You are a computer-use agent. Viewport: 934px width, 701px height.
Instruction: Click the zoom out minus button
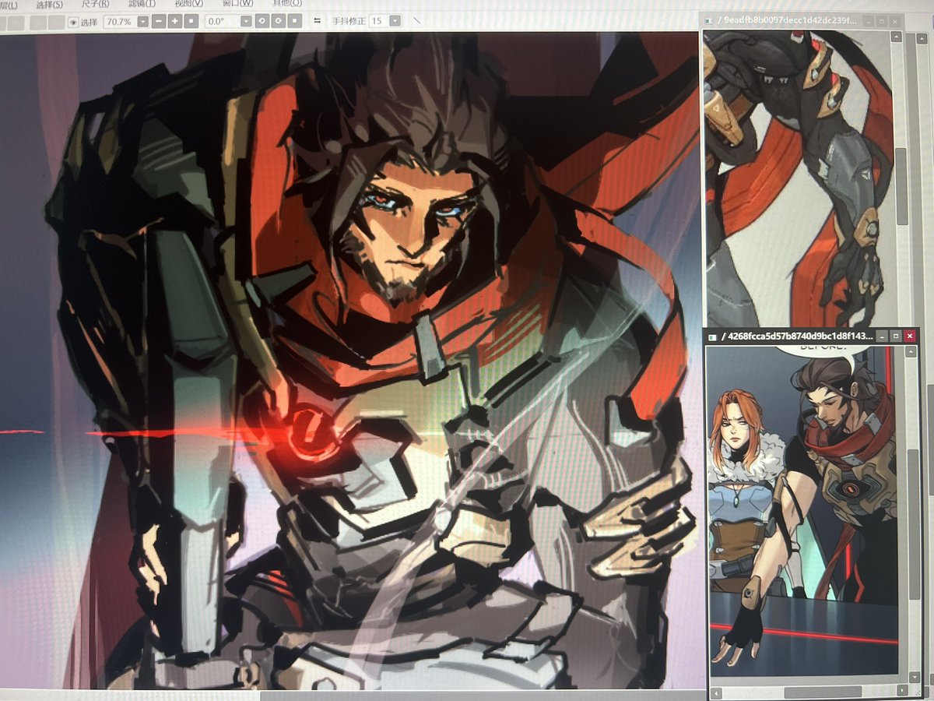[159, 22]
